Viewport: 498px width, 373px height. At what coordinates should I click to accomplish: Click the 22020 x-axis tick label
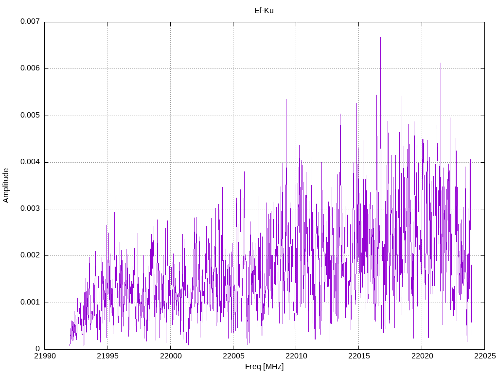422,356
